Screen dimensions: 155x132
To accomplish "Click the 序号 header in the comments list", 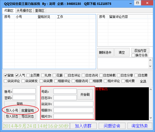I will click(103, 17).
